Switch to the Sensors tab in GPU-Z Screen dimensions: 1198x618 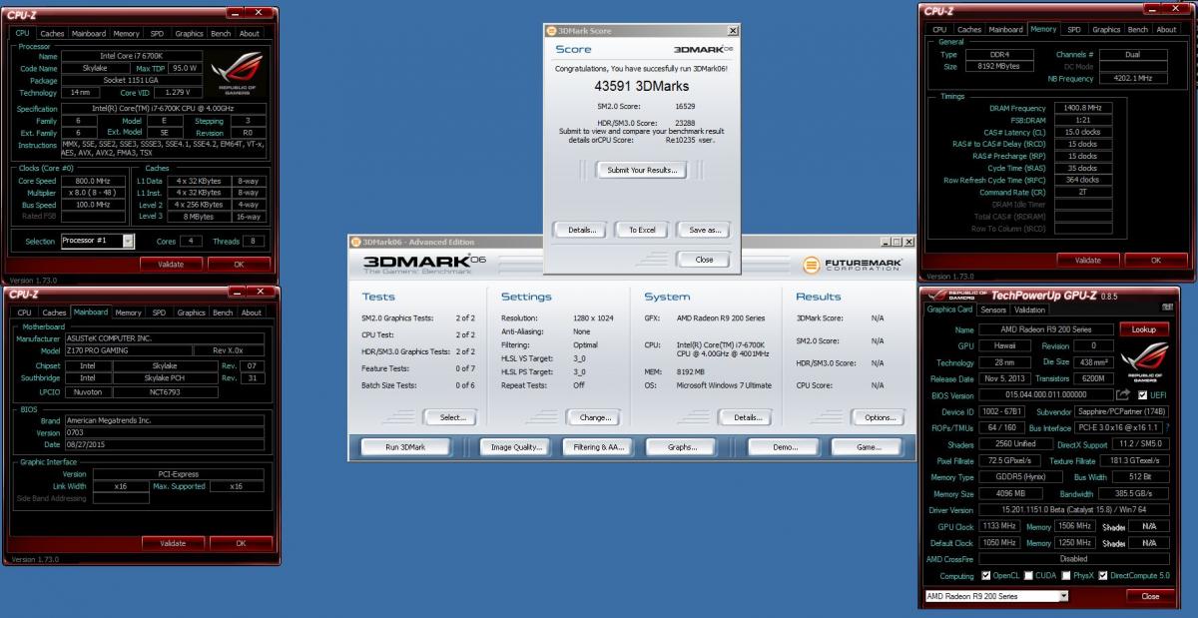click(x=992, y=310)
